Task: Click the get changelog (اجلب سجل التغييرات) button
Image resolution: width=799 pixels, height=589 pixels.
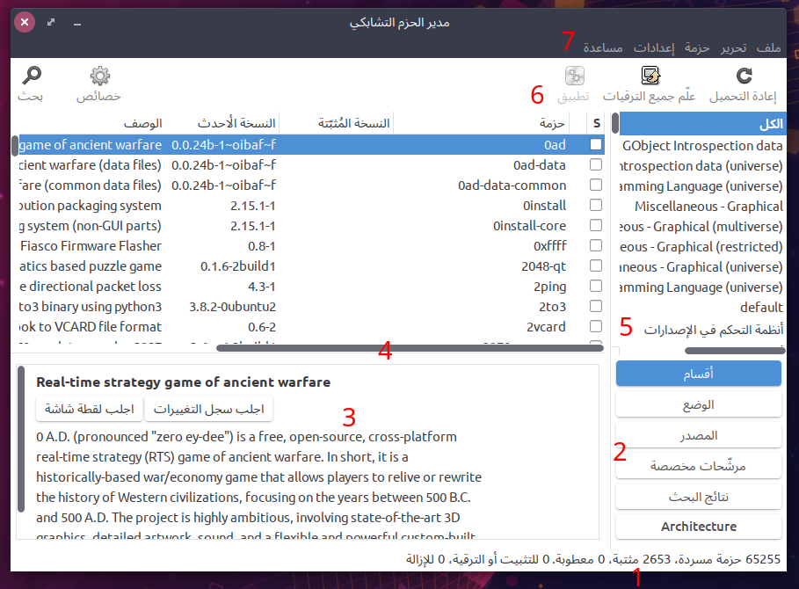Action: tap(208, 409)
